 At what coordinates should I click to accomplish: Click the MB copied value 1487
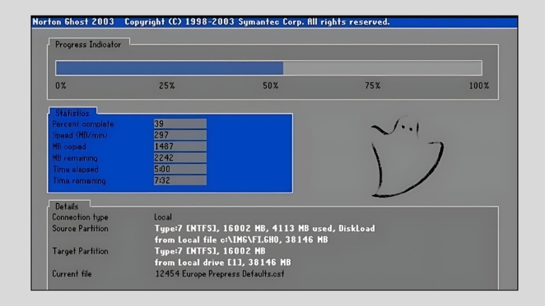click(x=180, y=146)
